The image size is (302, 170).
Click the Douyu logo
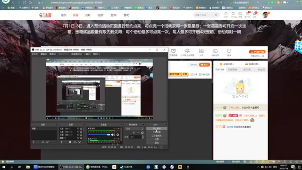45,15
